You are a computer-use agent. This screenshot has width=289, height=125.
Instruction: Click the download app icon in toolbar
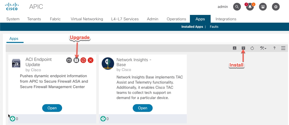tap(234, 48)
